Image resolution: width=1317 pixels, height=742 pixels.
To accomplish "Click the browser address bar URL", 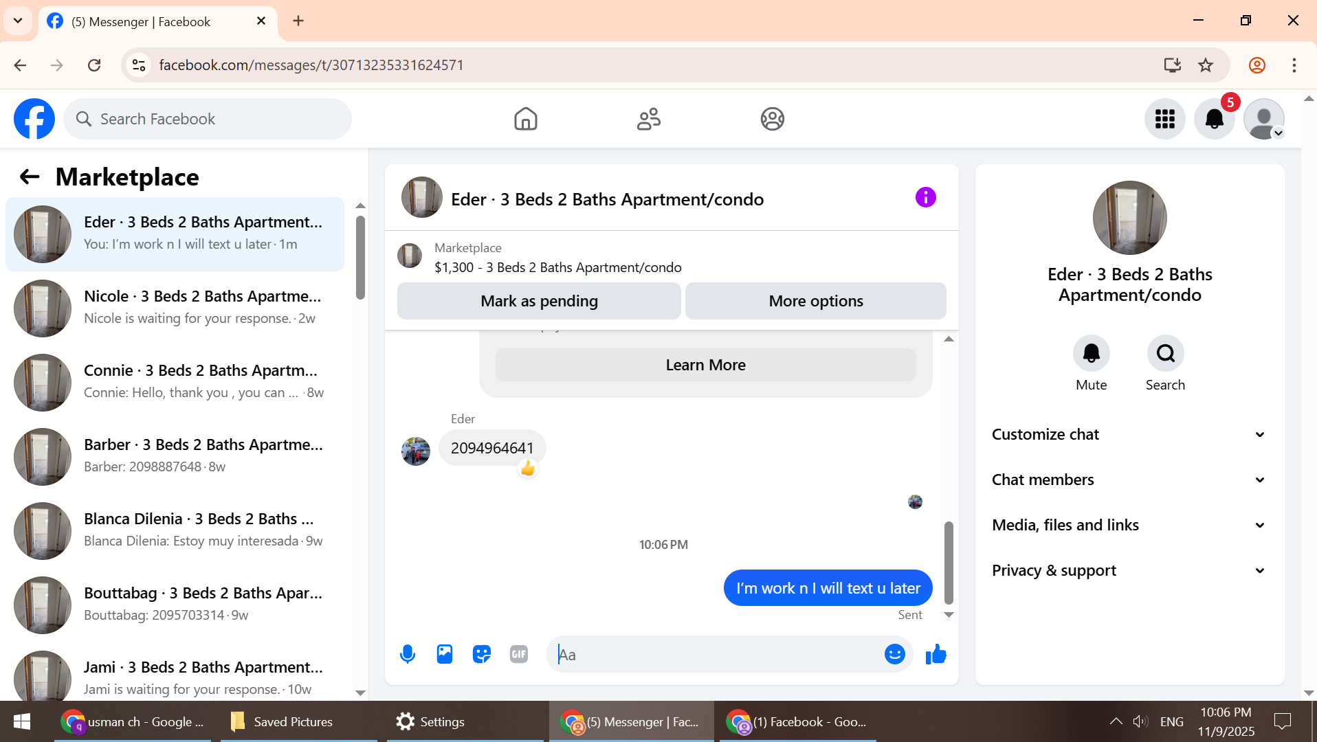I will [311, 65].
